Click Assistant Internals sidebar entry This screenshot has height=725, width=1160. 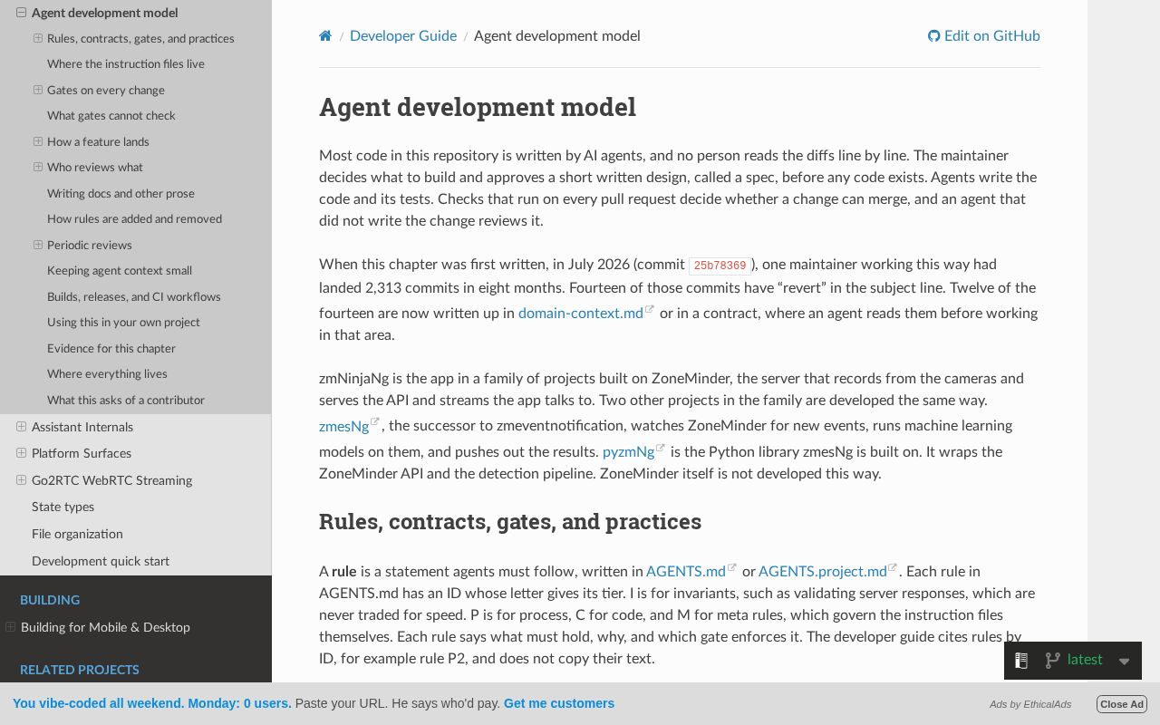(x=82, y=427)
